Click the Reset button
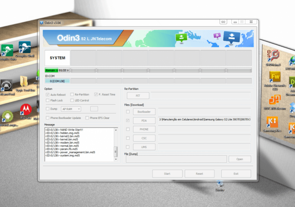Screen dimensions: 295x207 pyautogui.click(x=200, y=174)
